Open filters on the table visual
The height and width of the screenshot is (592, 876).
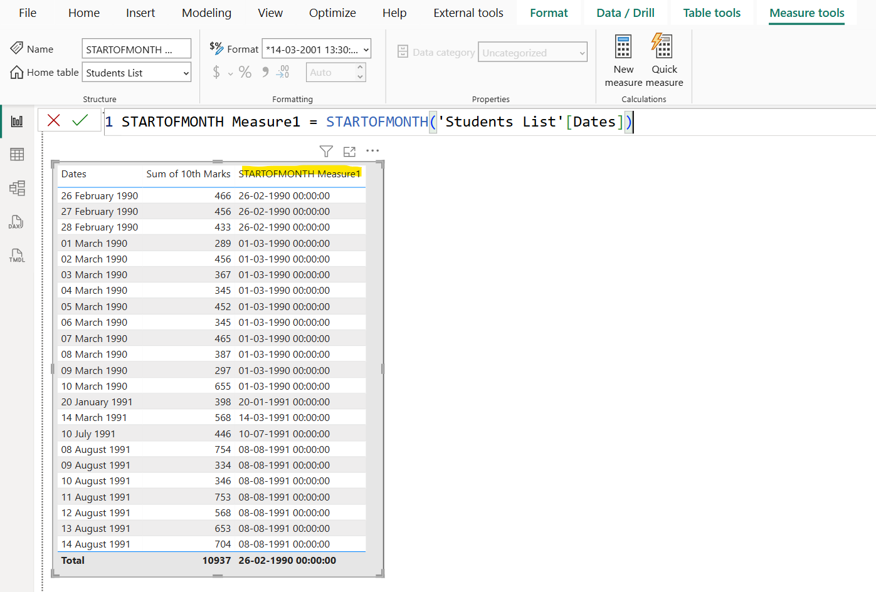click(326, 151)
